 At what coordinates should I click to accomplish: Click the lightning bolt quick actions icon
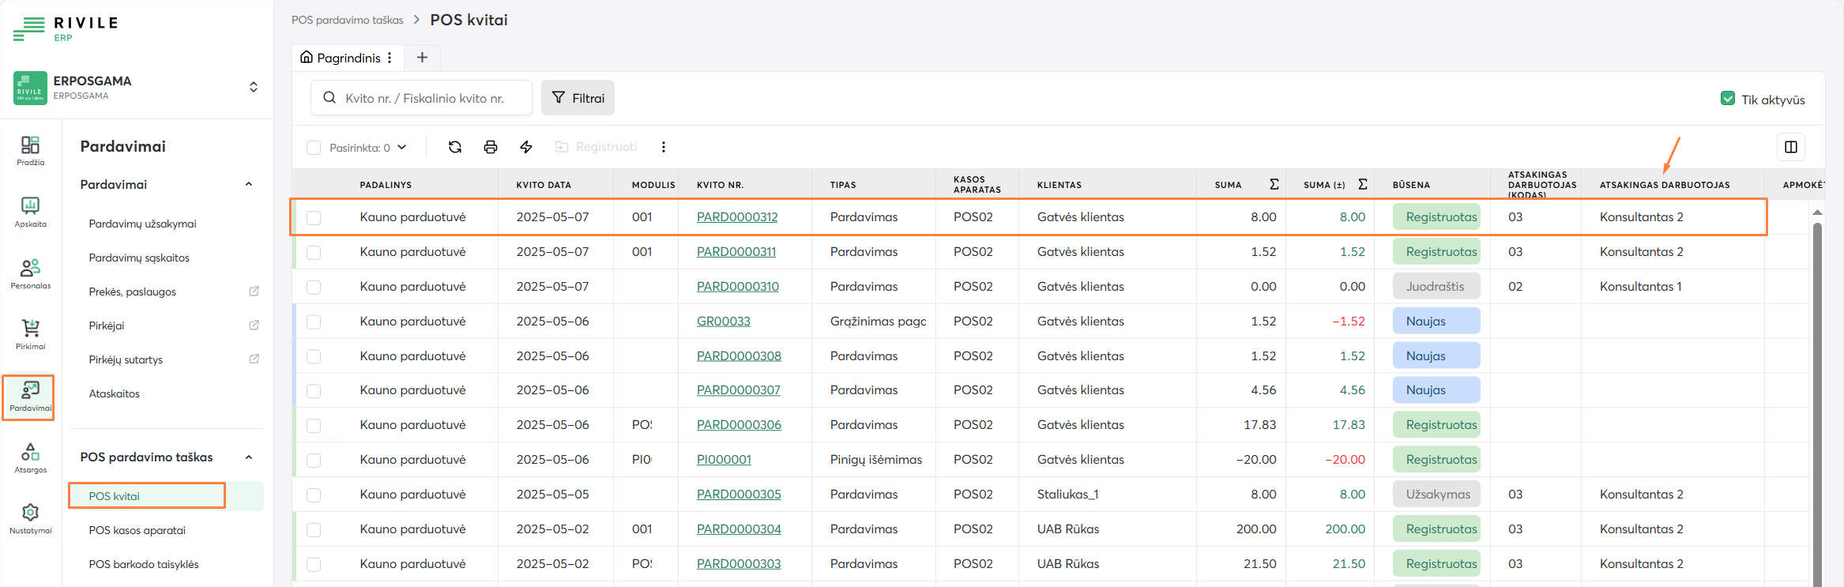526,147
